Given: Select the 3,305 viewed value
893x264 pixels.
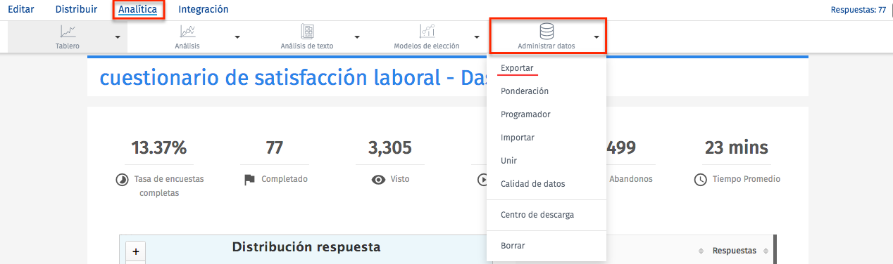Looking at the screenshot, I should coord(389,147).
